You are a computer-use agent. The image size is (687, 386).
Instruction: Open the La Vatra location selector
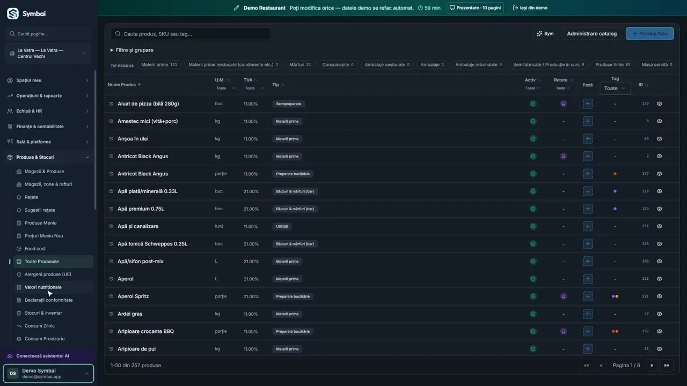[48, 53]
